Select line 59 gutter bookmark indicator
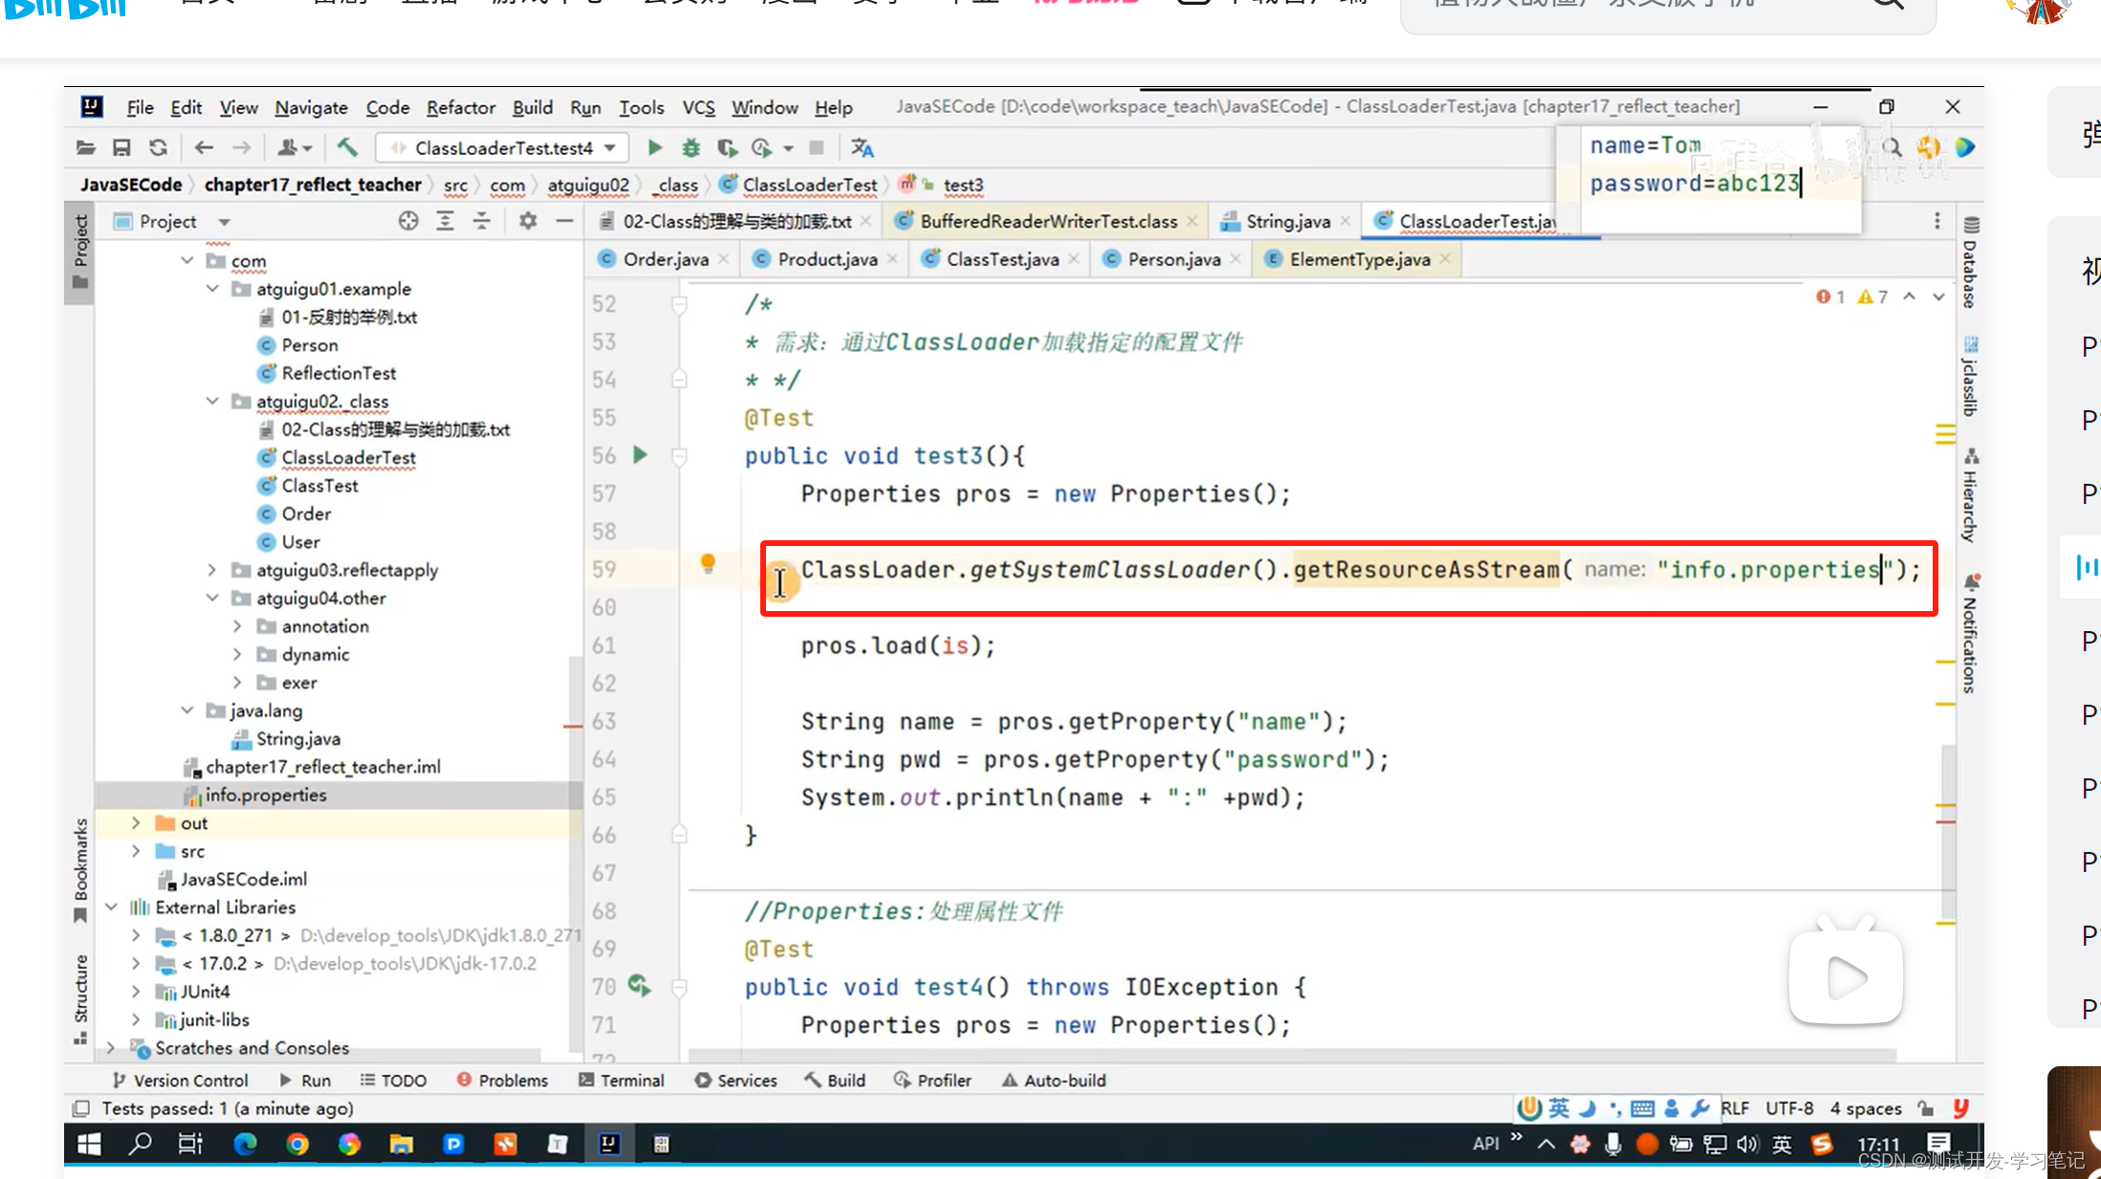Screen dimensions: 2101x1179 pos(707,563)
